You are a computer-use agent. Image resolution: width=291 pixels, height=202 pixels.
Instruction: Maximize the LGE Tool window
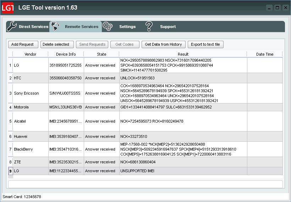coord(277,8)
